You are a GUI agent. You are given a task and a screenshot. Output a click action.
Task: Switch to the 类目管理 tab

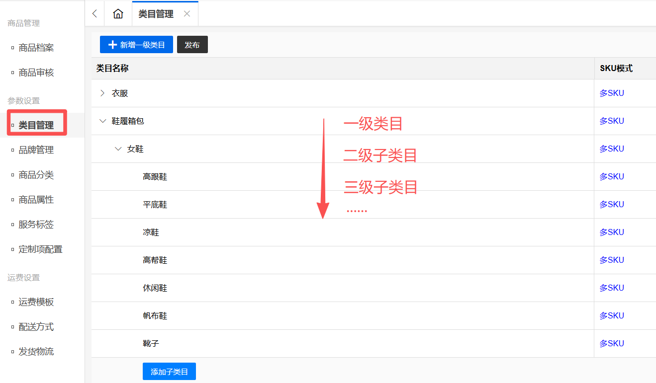pos(156,14)
